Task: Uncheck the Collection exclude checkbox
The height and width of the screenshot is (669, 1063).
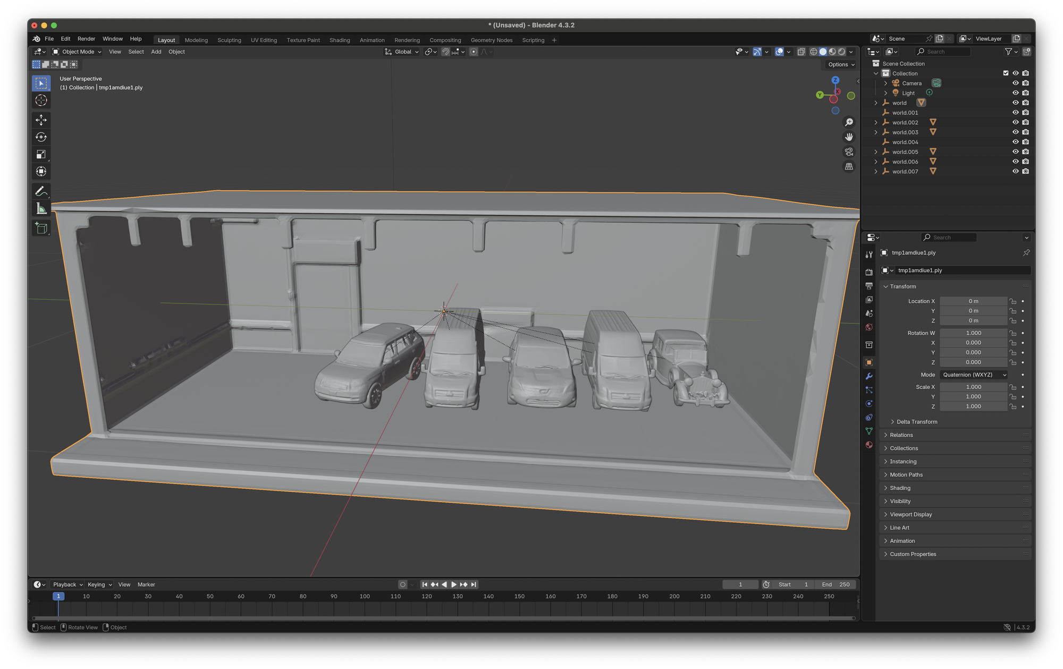Action: (1006, 73)
